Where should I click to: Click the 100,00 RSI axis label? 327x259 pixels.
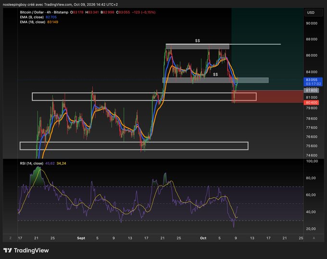(x=312, y=161)
